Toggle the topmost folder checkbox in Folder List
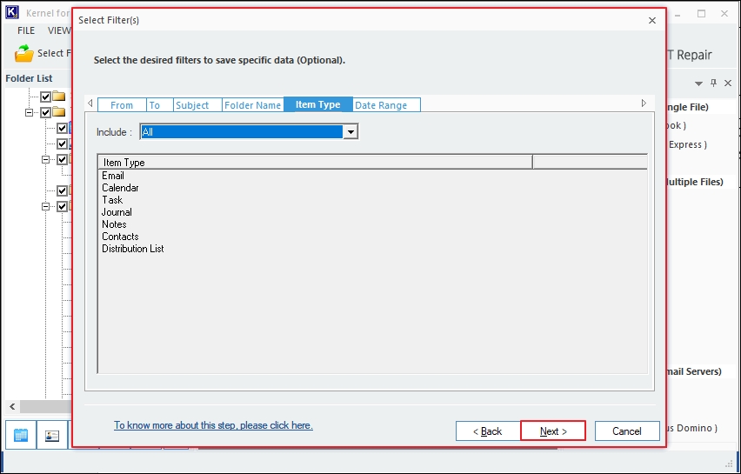 pyautogui.click(x=45, y=97)
